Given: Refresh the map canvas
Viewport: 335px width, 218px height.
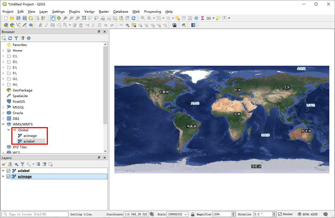Looking at the screenshot, I should coord(134,18).
